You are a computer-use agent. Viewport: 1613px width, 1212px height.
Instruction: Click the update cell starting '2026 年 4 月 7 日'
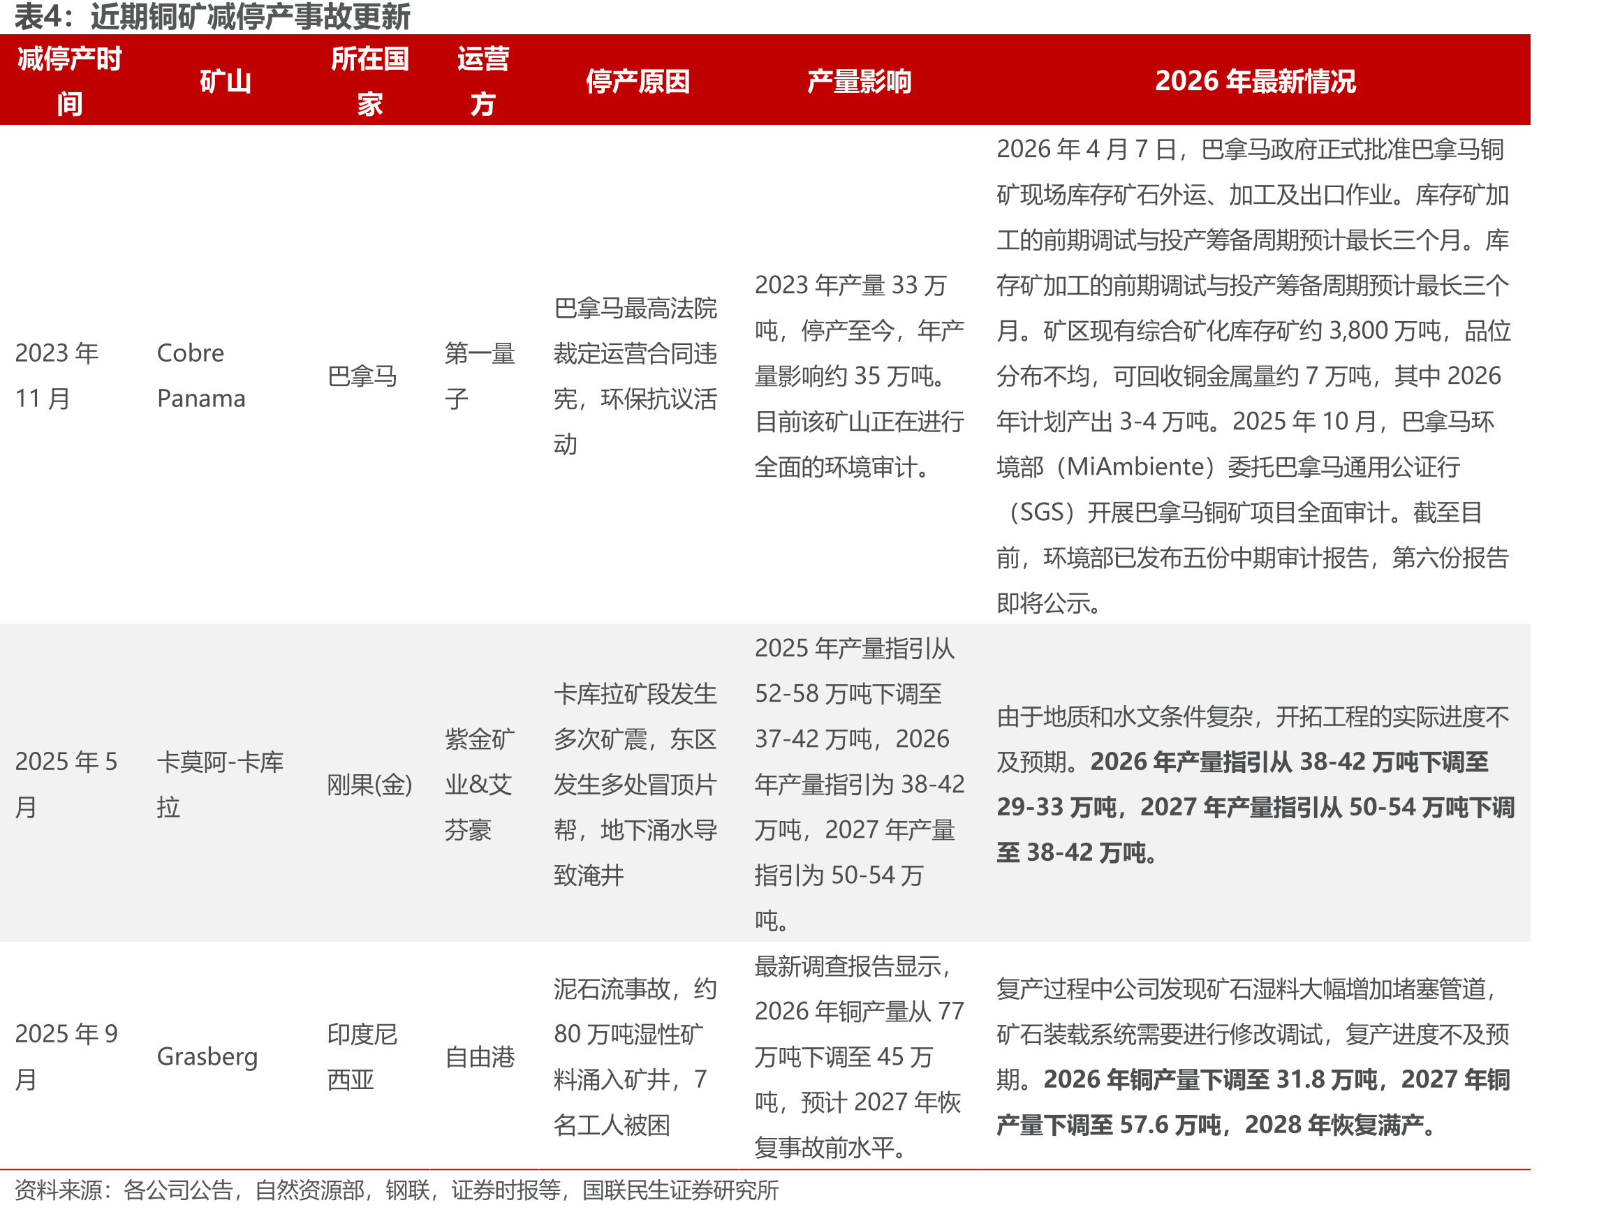(x=1253, y=376)
